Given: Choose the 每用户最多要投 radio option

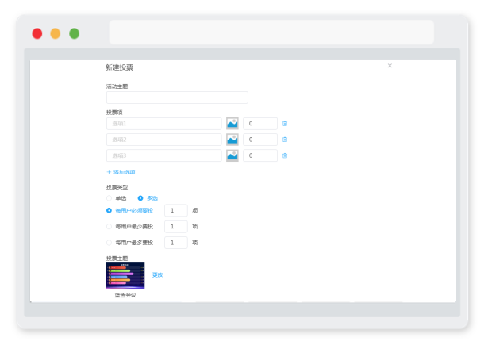Looking at the screenshot, I should click(109, 243).
